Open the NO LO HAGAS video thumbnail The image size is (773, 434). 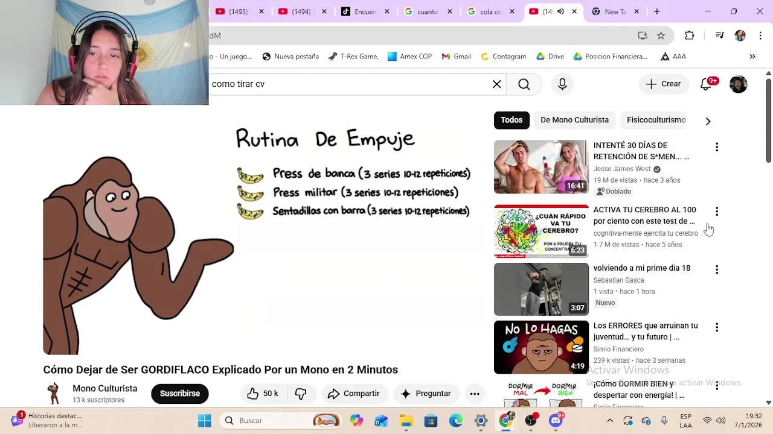coord(541,347)
